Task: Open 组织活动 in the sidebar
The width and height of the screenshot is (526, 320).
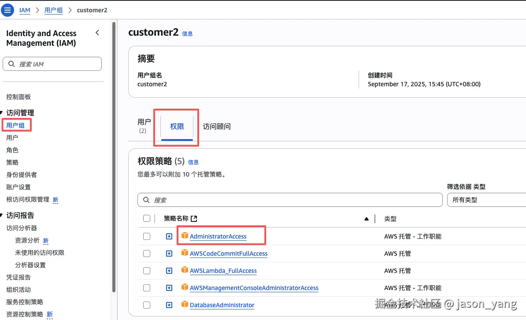Action: 19,290
